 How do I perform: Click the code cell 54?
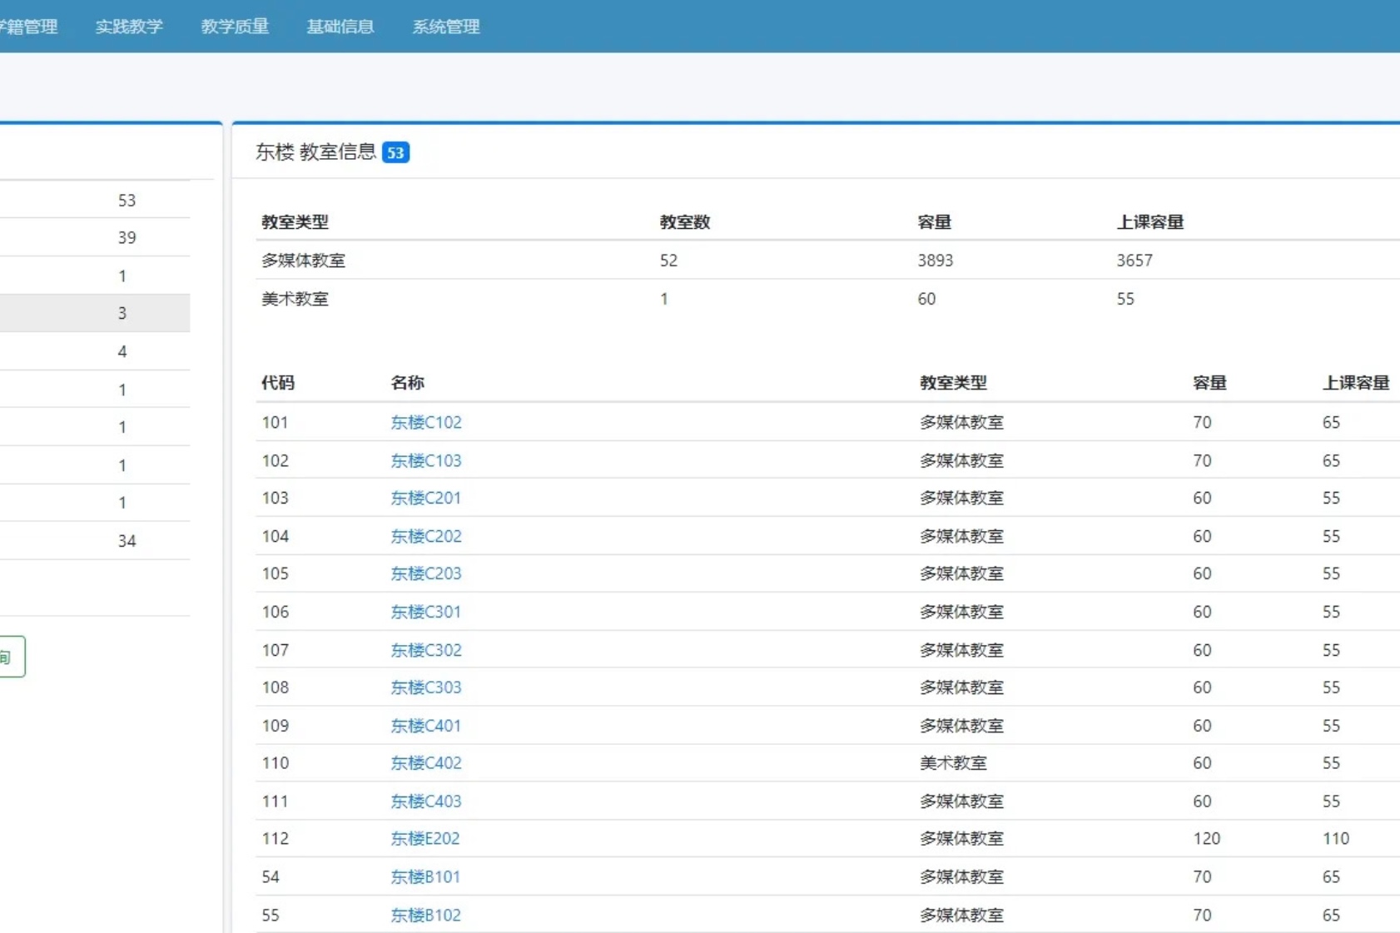click(x=271, y=876)
